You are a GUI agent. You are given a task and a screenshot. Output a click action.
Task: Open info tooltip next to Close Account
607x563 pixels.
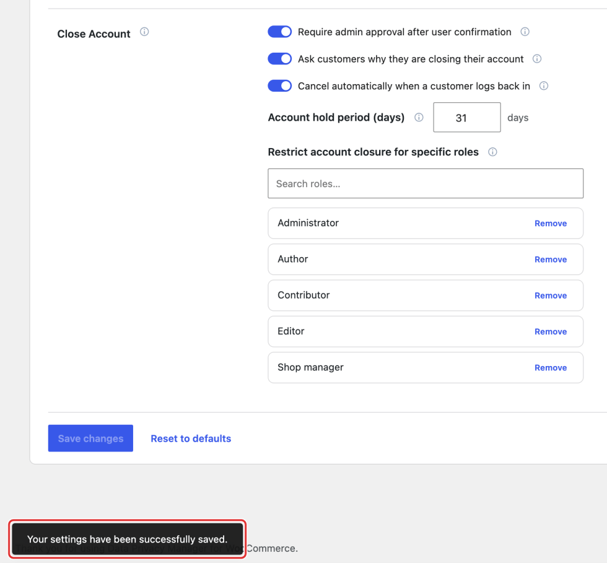[x=144, y=32]
